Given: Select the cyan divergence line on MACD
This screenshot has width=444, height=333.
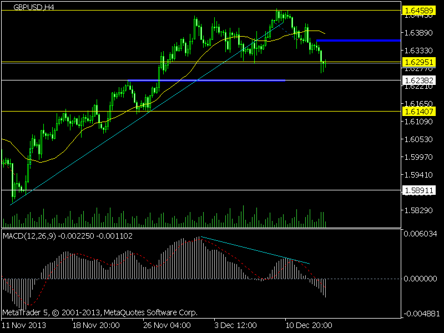Looking at the screenshot, I should (x=255, y=250).
